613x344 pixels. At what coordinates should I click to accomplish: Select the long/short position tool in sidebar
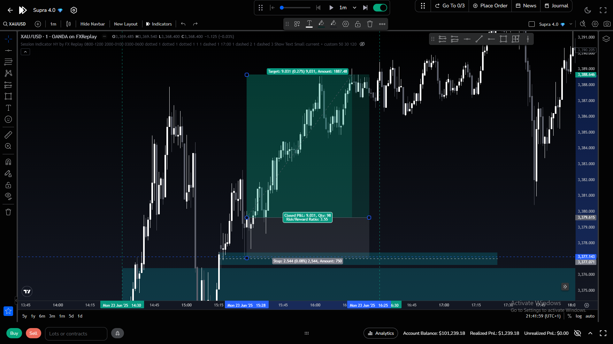tap(8, 85)
